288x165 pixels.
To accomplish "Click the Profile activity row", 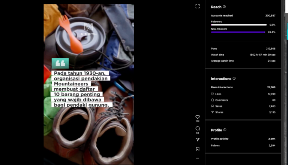I will tap(243, 139).
